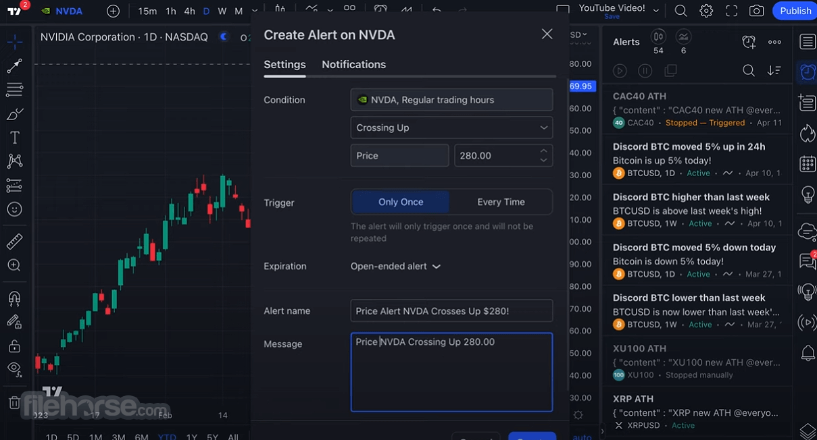Select the 5Y date range
The width and height of the screenshot is (817, 440).
coord(212,437)
